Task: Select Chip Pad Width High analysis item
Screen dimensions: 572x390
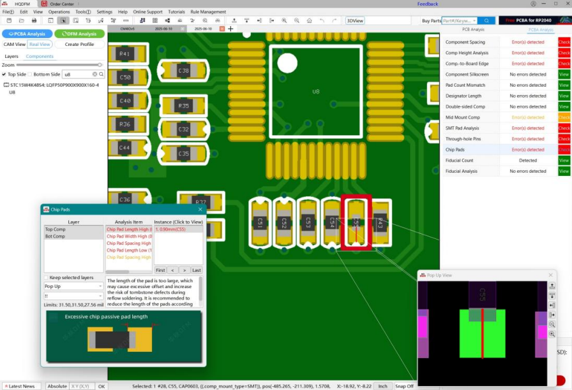Action: point(128,236)
